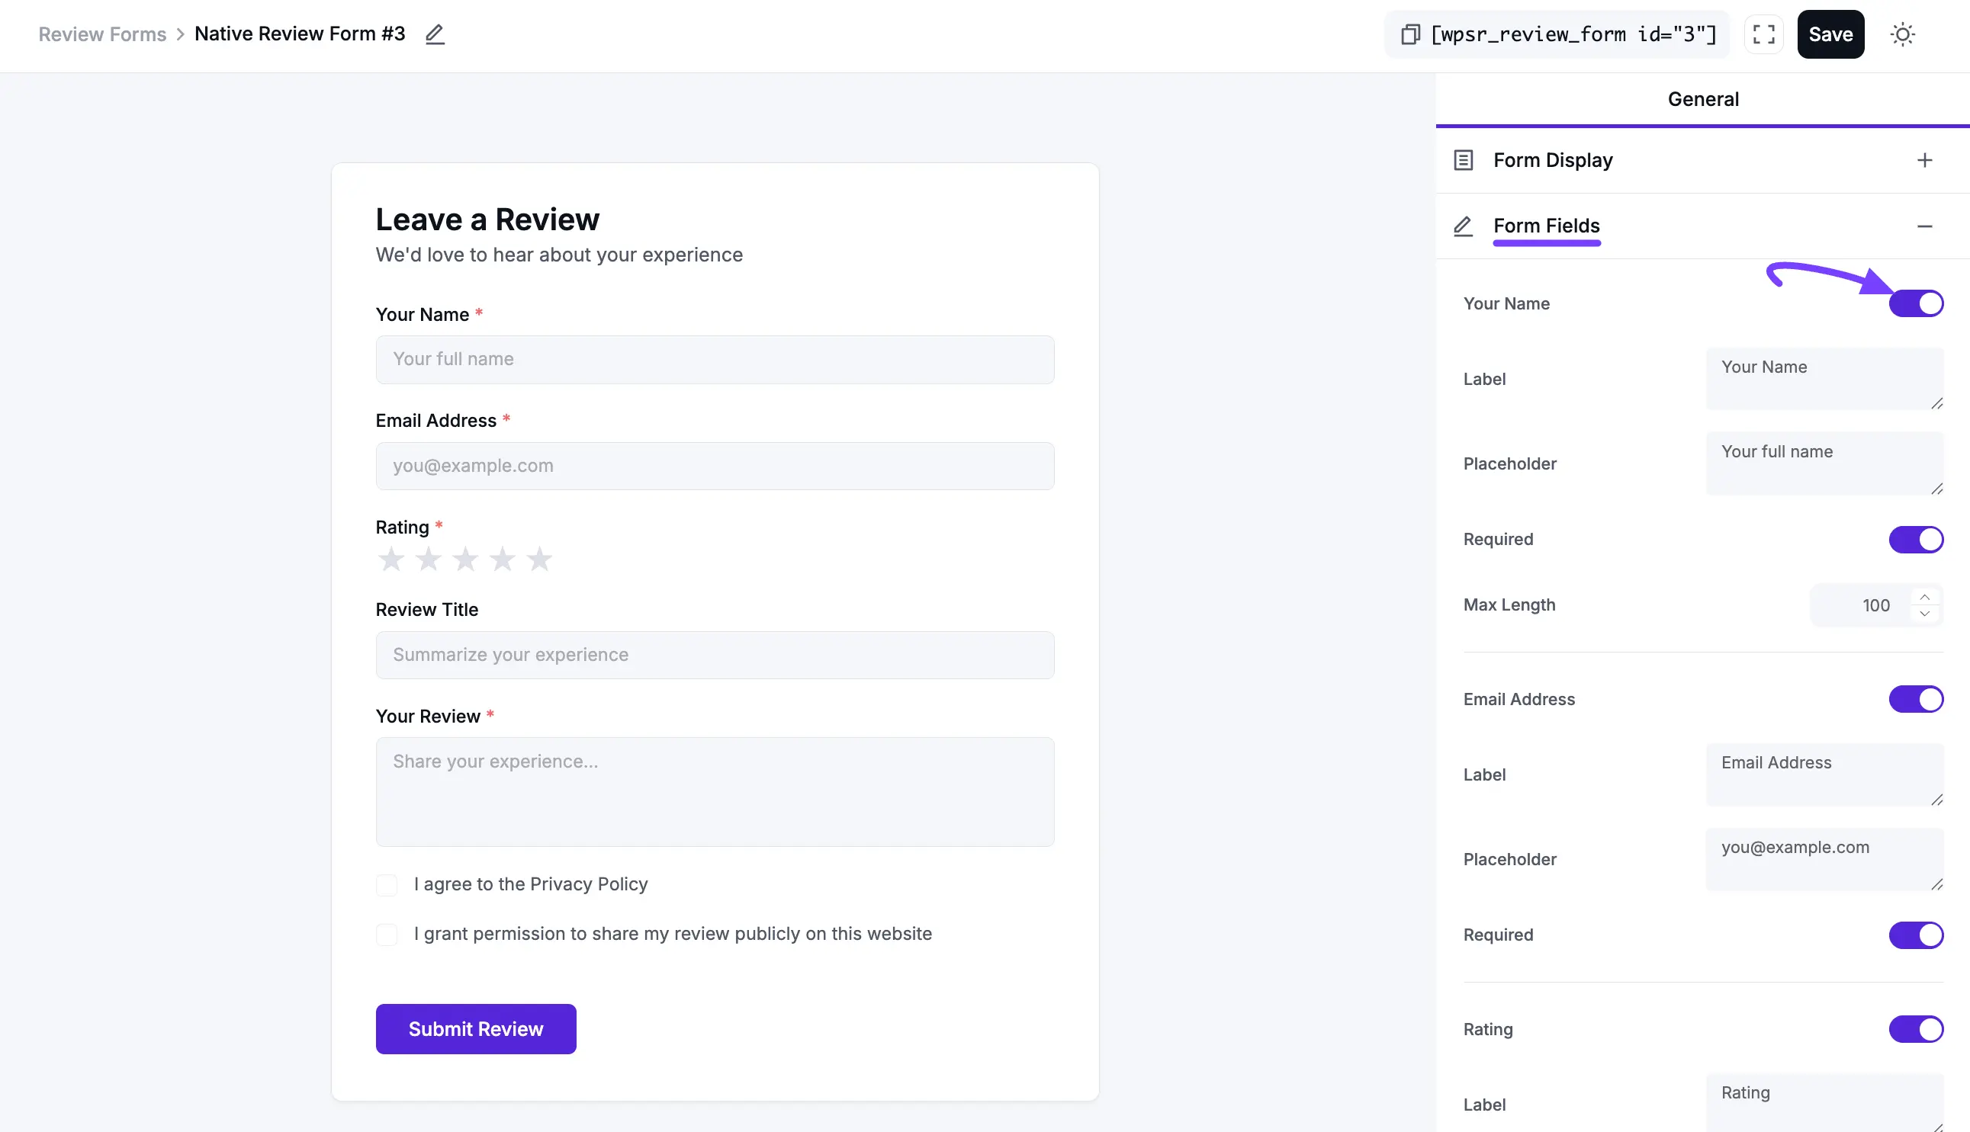This screenshot has height=1132, width=1970.
Task: Increment the Max Length value
Action: click(x=1925, y=597)
